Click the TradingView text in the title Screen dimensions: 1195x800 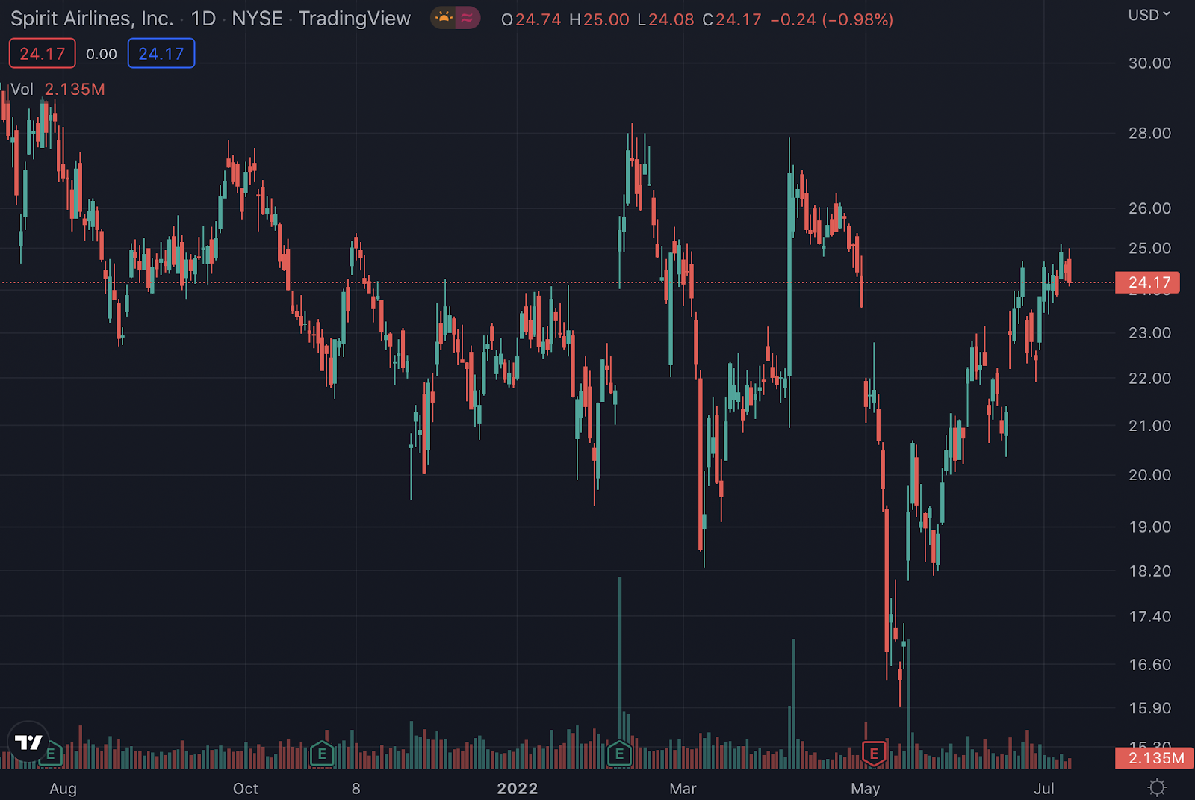pyautogui.click(x=355, y=19)
